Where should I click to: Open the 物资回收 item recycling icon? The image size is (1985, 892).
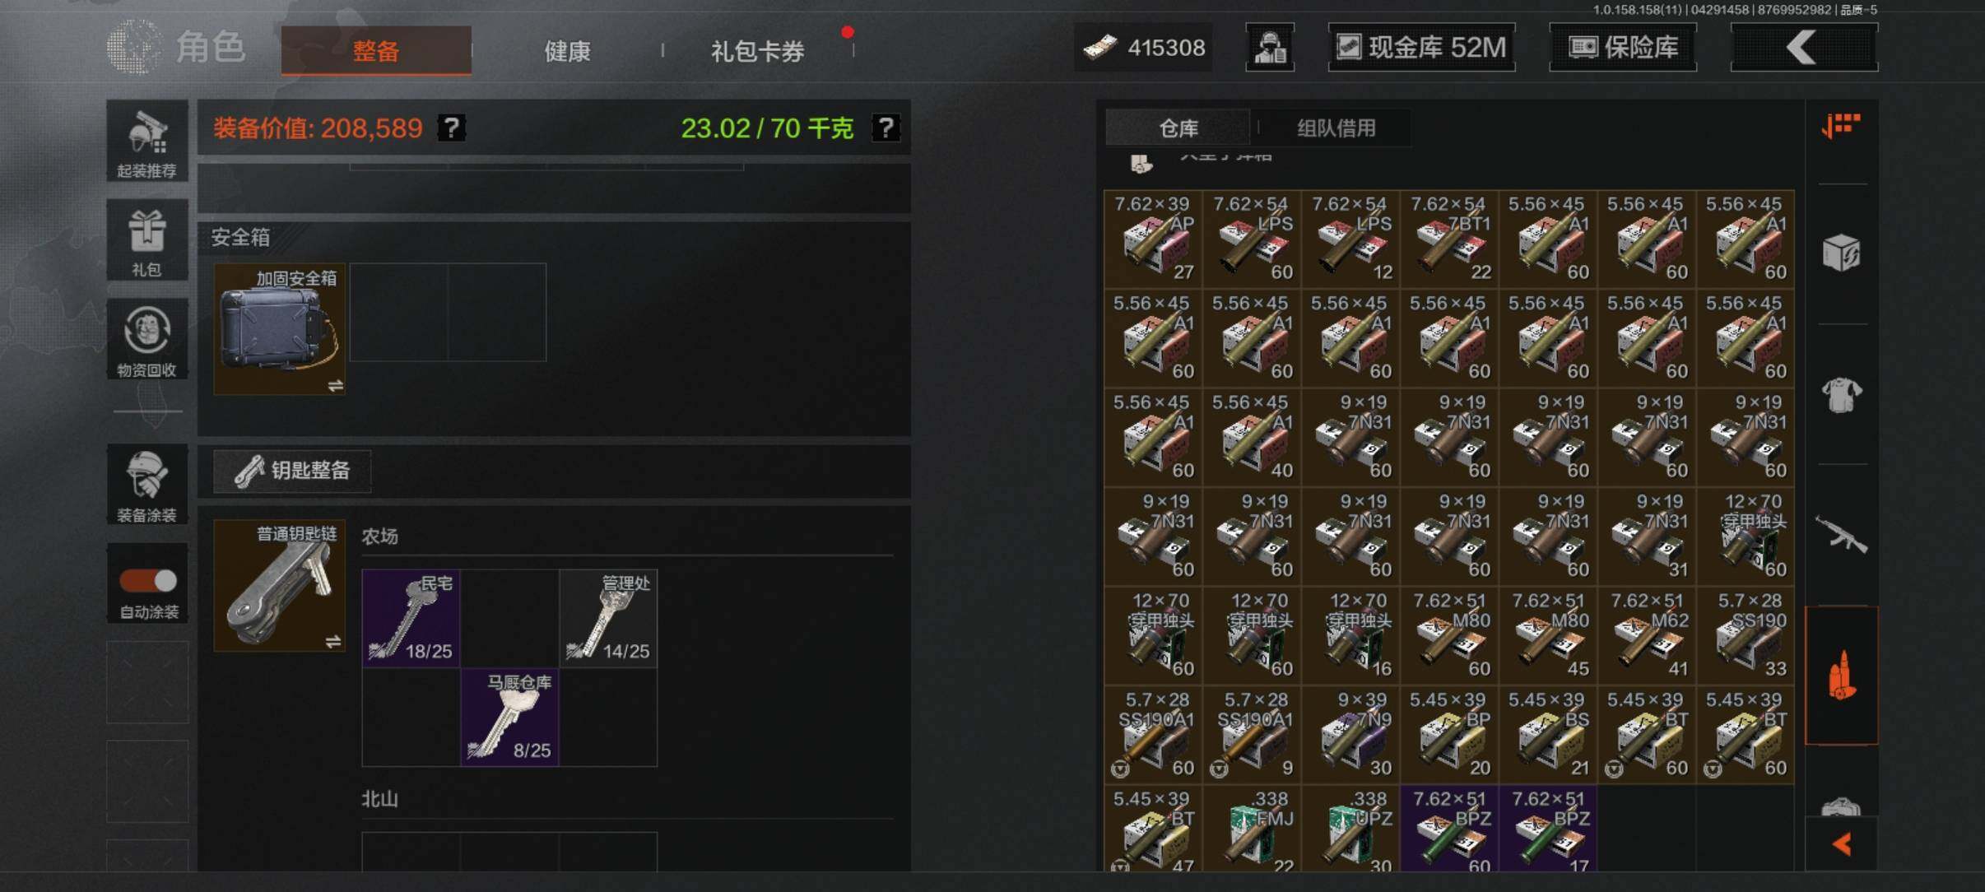[x=146, y=339]
